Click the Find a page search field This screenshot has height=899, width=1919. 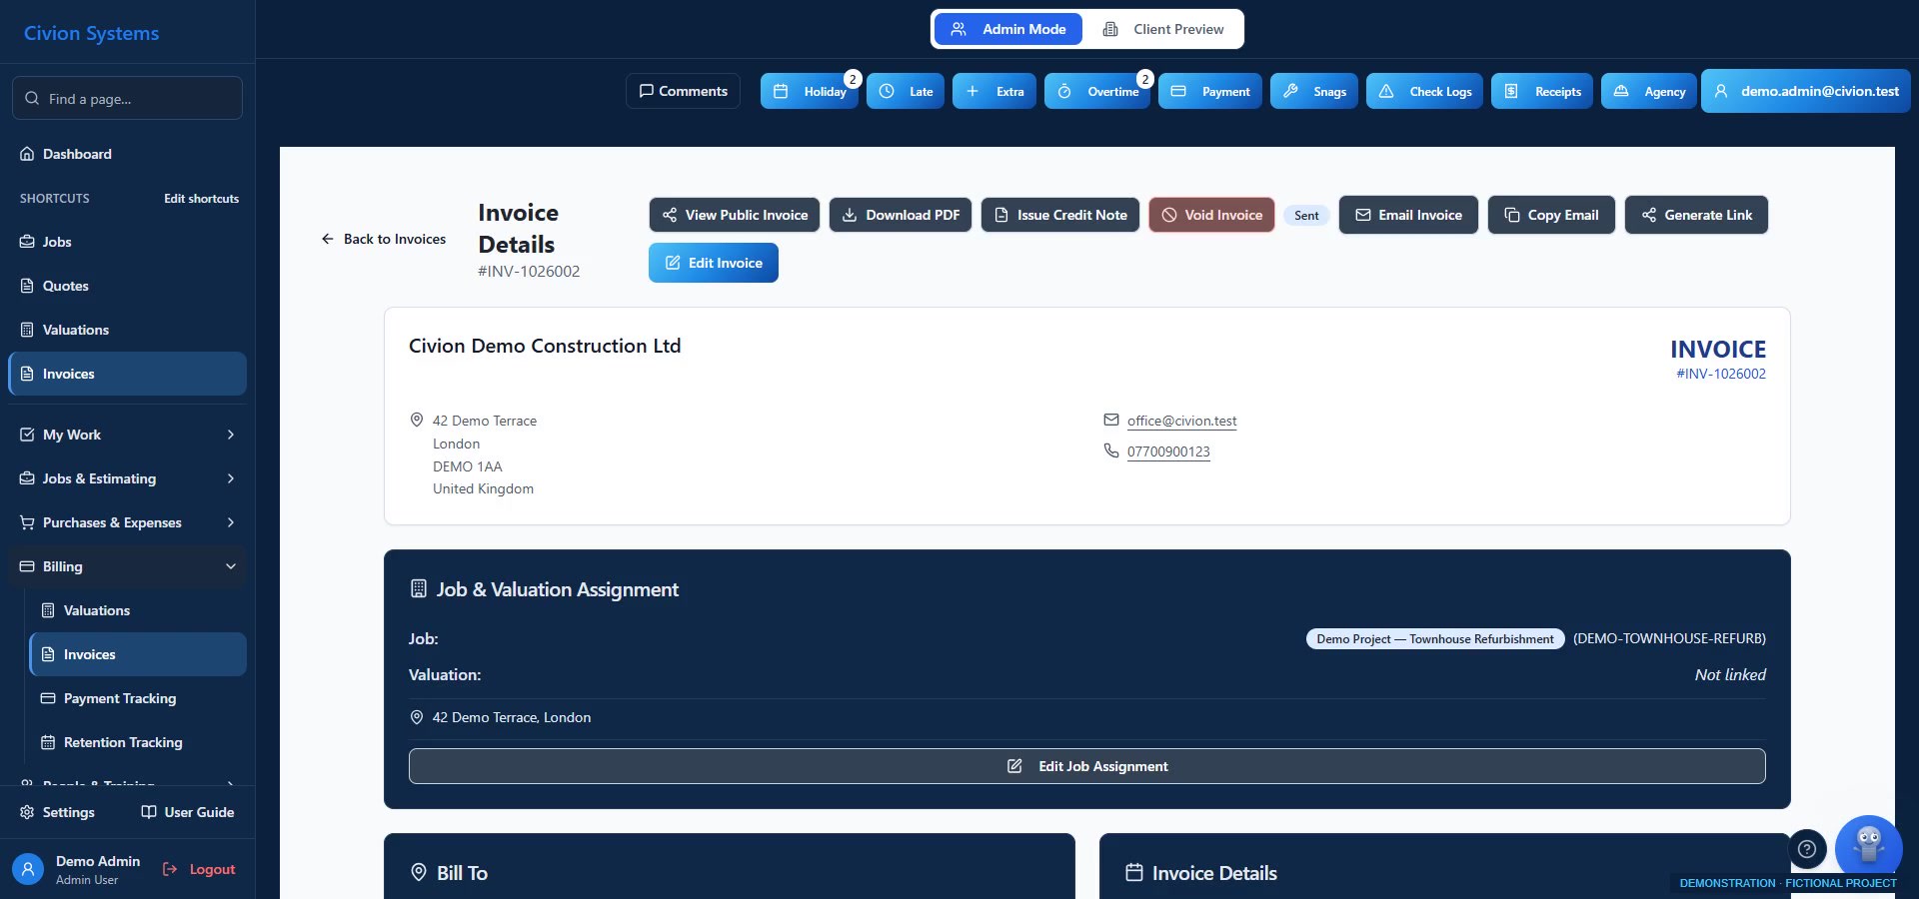(x=127, y=98)
